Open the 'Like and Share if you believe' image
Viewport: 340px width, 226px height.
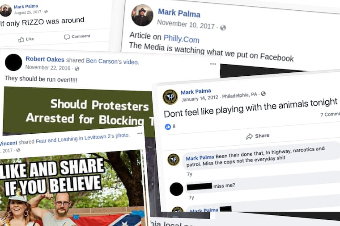pos(72,187)
